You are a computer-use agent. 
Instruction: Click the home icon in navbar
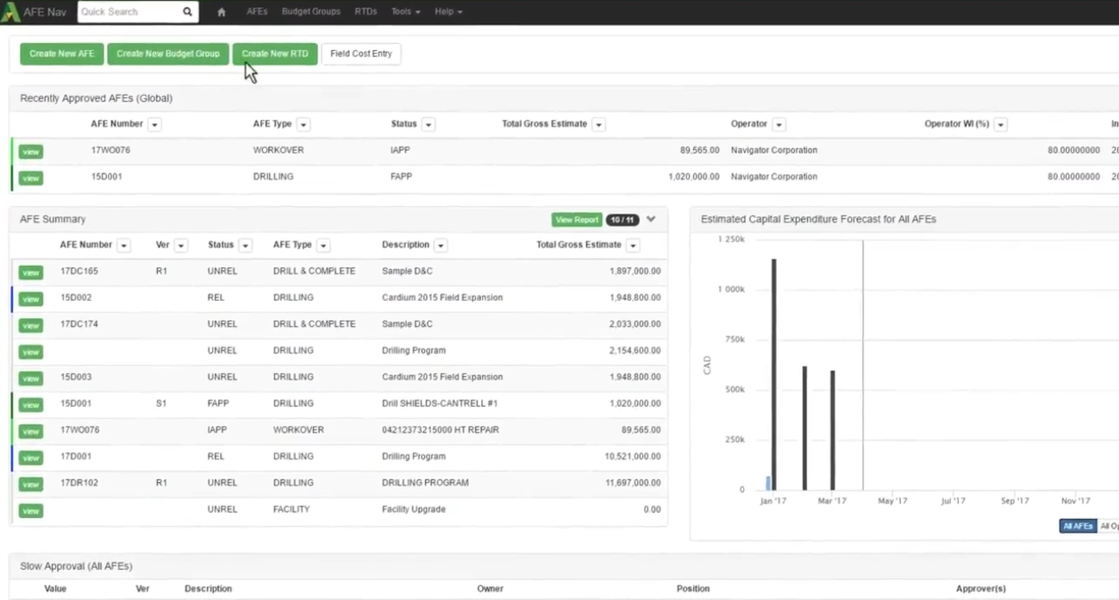[x=222, y=12]
